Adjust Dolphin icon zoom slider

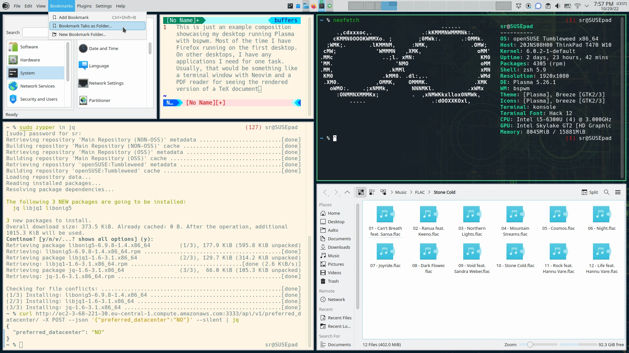coord(538,345)
